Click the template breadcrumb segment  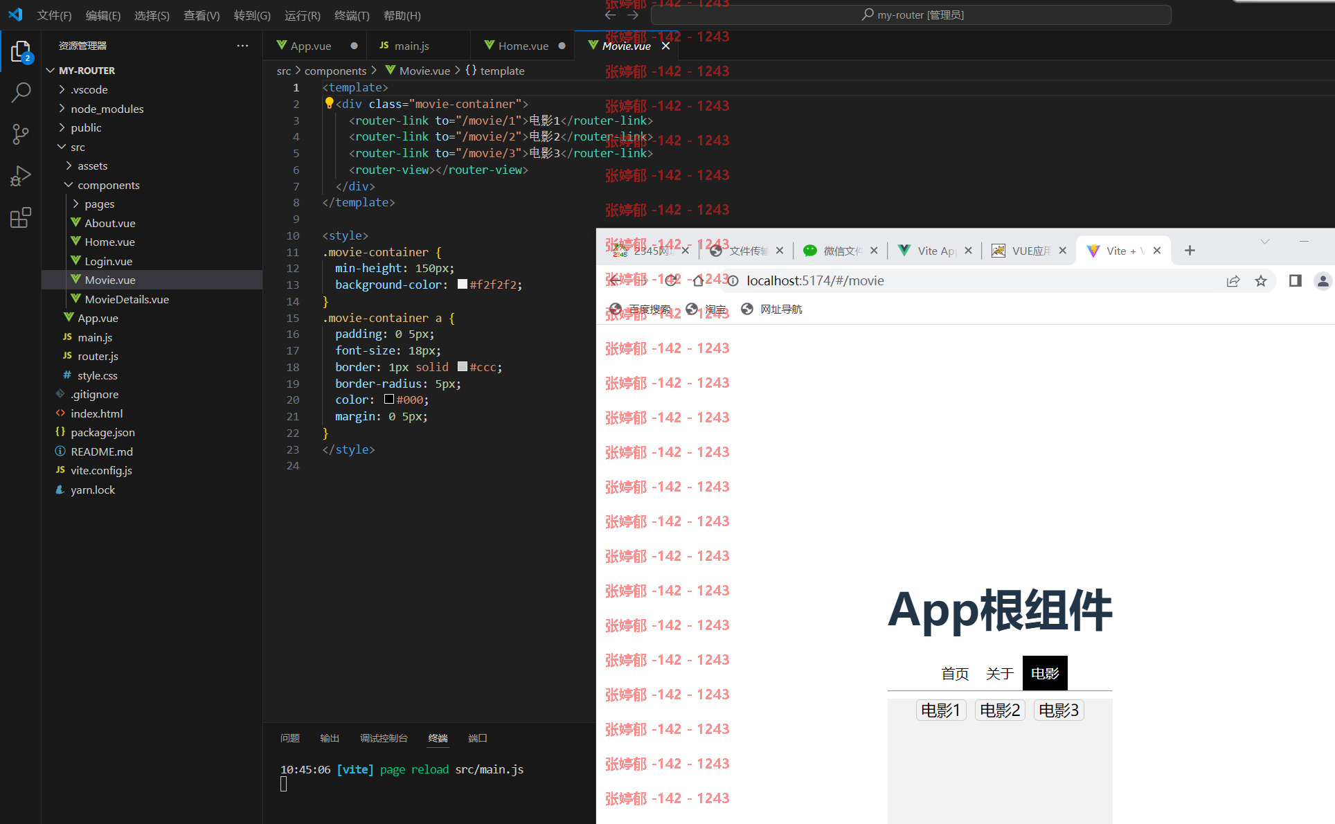pos(495,71)
